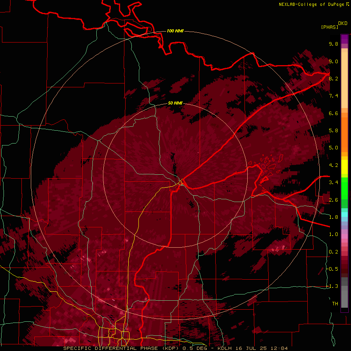Click the TH legend label

[335, 304]
